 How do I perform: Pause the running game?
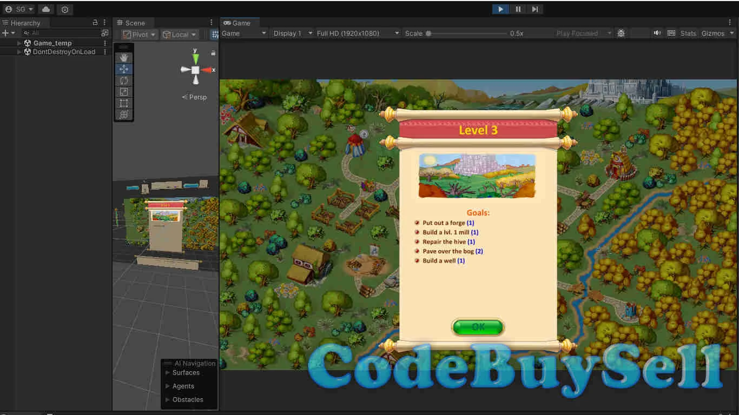(518, 9)
